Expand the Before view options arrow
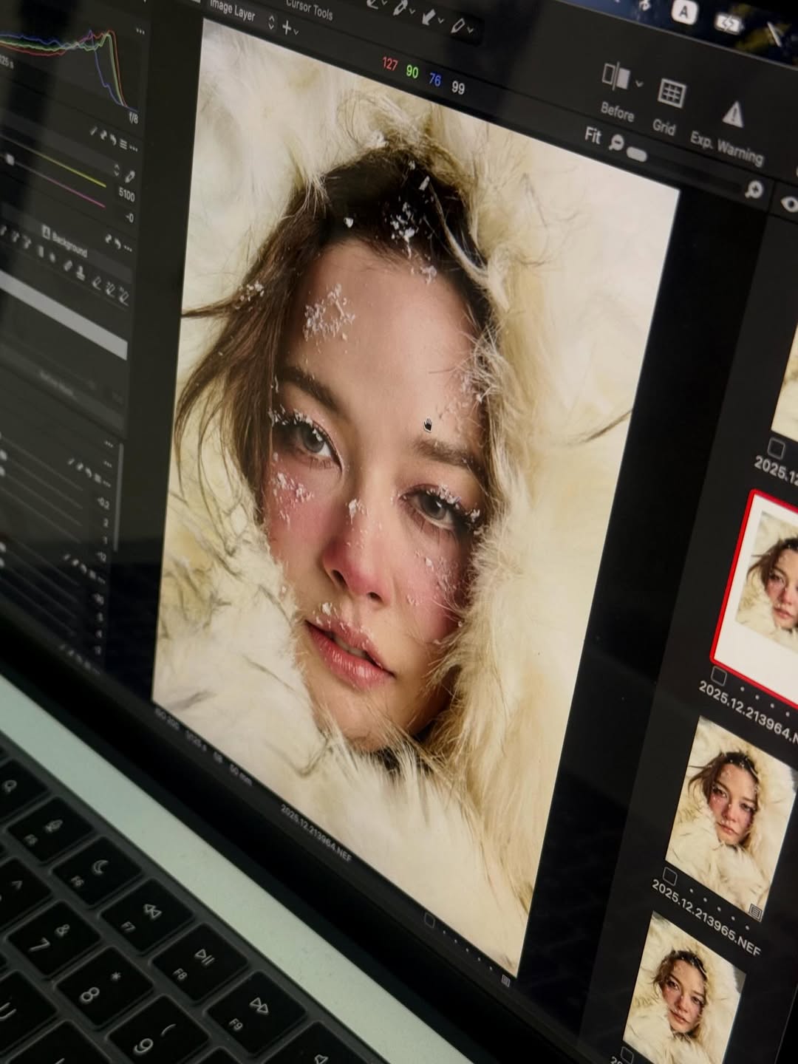This screenshot has width=798, height=1064. [x=639, y=83]
